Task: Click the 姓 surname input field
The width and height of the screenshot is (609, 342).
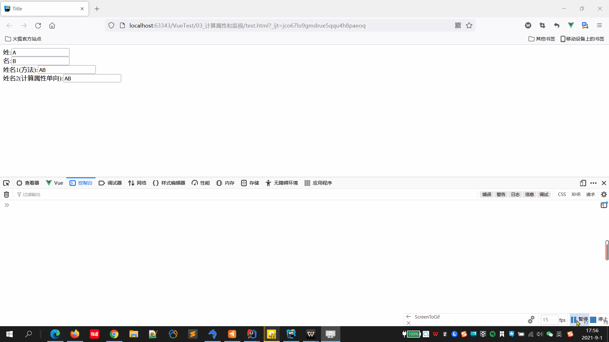Action: (x=40, y=53)
